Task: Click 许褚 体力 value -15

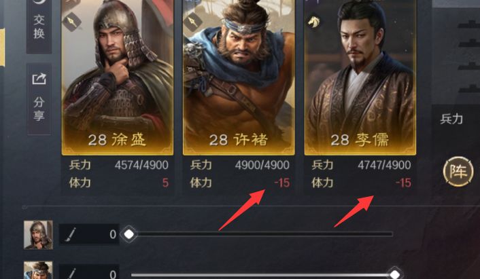Action: click(282, 183)
